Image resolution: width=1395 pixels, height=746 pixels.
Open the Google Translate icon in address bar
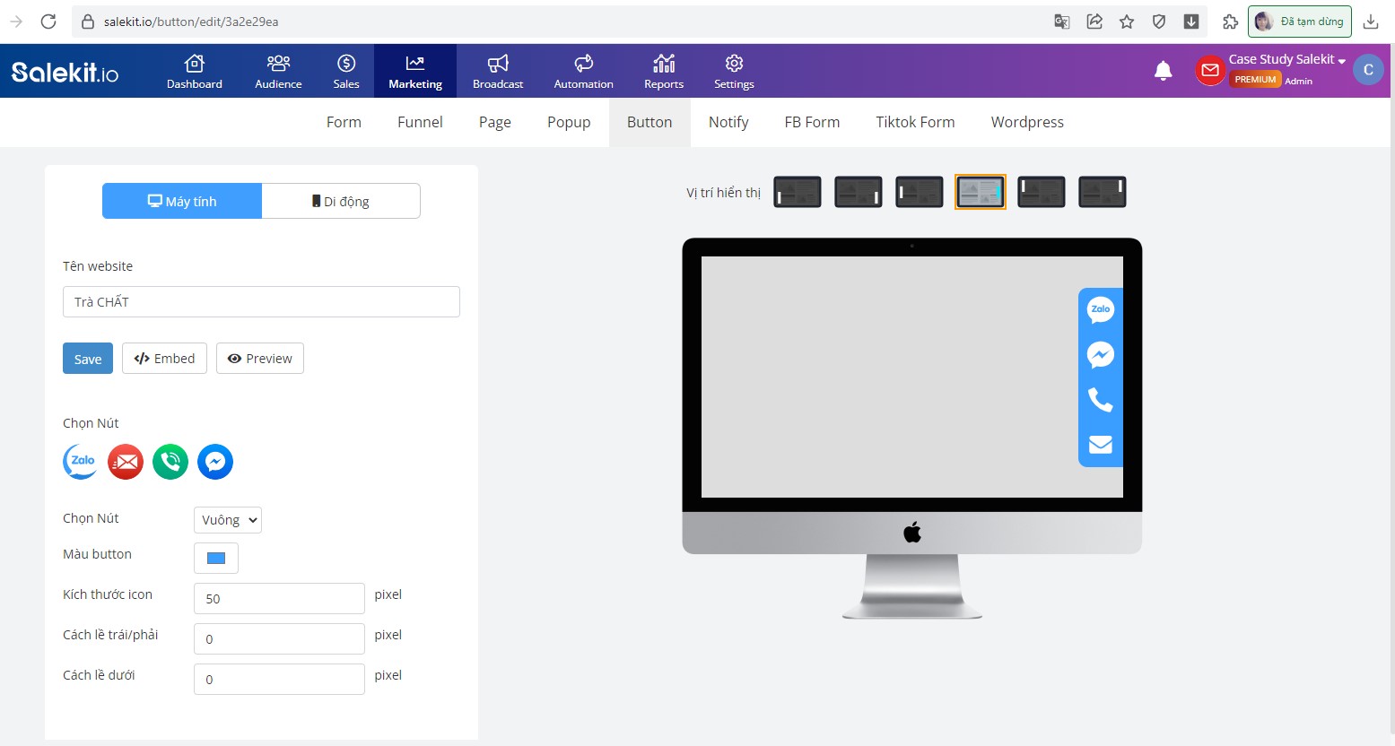coord(1061,22)
